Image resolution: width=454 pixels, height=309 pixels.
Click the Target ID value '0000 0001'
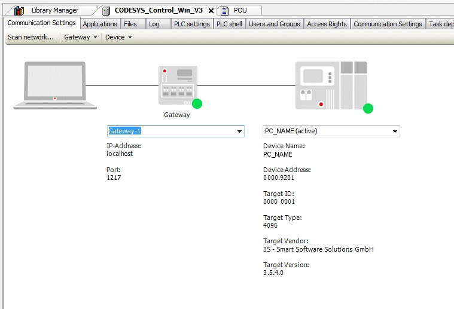(x=279, y=201)
